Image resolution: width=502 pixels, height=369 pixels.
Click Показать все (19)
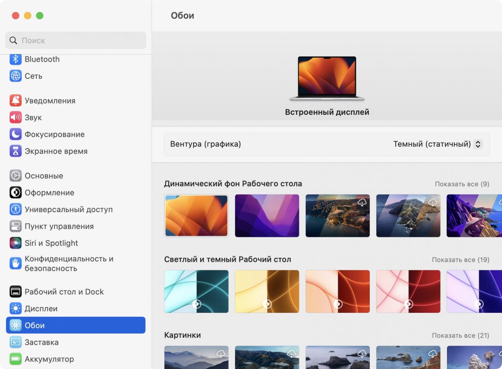pos(461,260)
